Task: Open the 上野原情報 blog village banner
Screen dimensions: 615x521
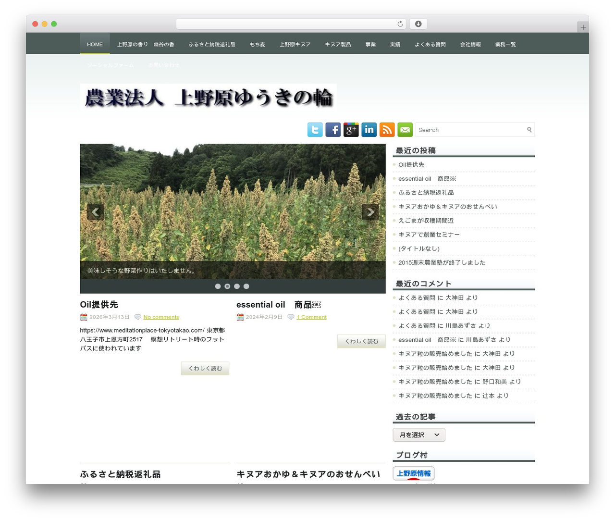Action: click(414, 473)
